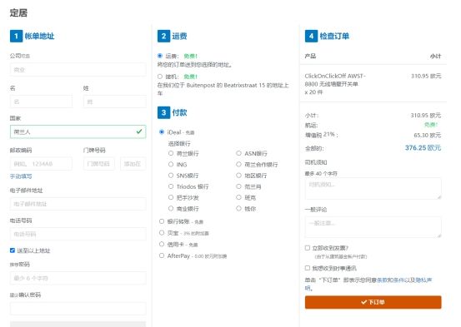The width and height of the screenshot is (461, 327).
Task: Click the driver notification text area
Action: [x=373, y=188]
